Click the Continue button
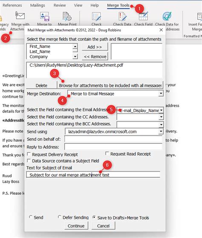This screenshot has width=202, height=238. coord(76,226)
